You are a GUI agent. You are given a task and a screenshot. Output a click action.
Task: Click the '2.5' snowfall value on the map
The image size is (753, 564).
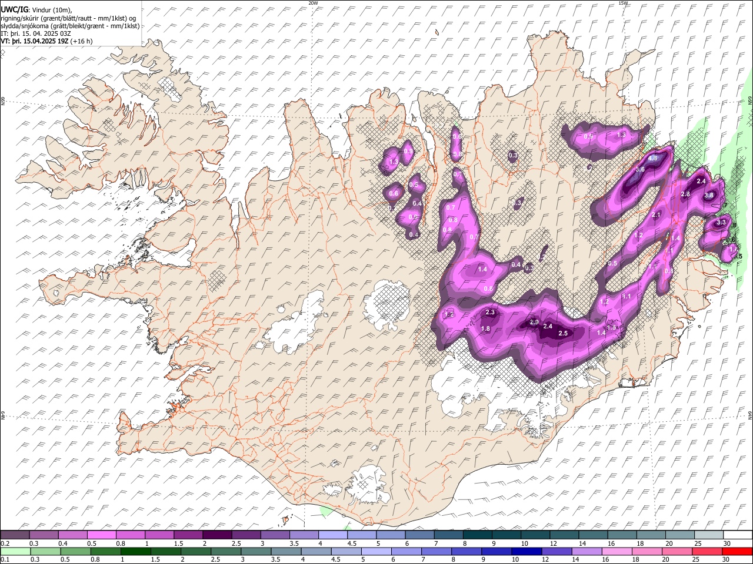pyautogui.click(x=563, y=333)
